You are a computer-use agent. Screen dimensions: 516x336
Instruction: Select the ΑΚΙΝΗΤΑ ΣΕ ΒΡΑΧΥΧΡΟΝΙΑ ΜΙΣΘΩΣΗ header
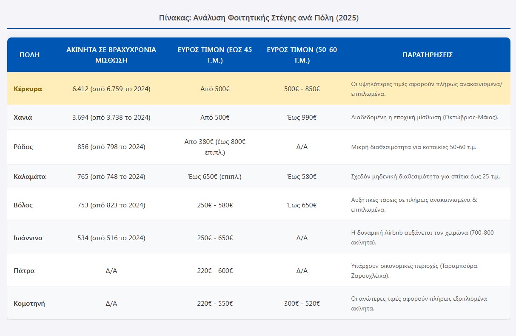click(111, 55)
